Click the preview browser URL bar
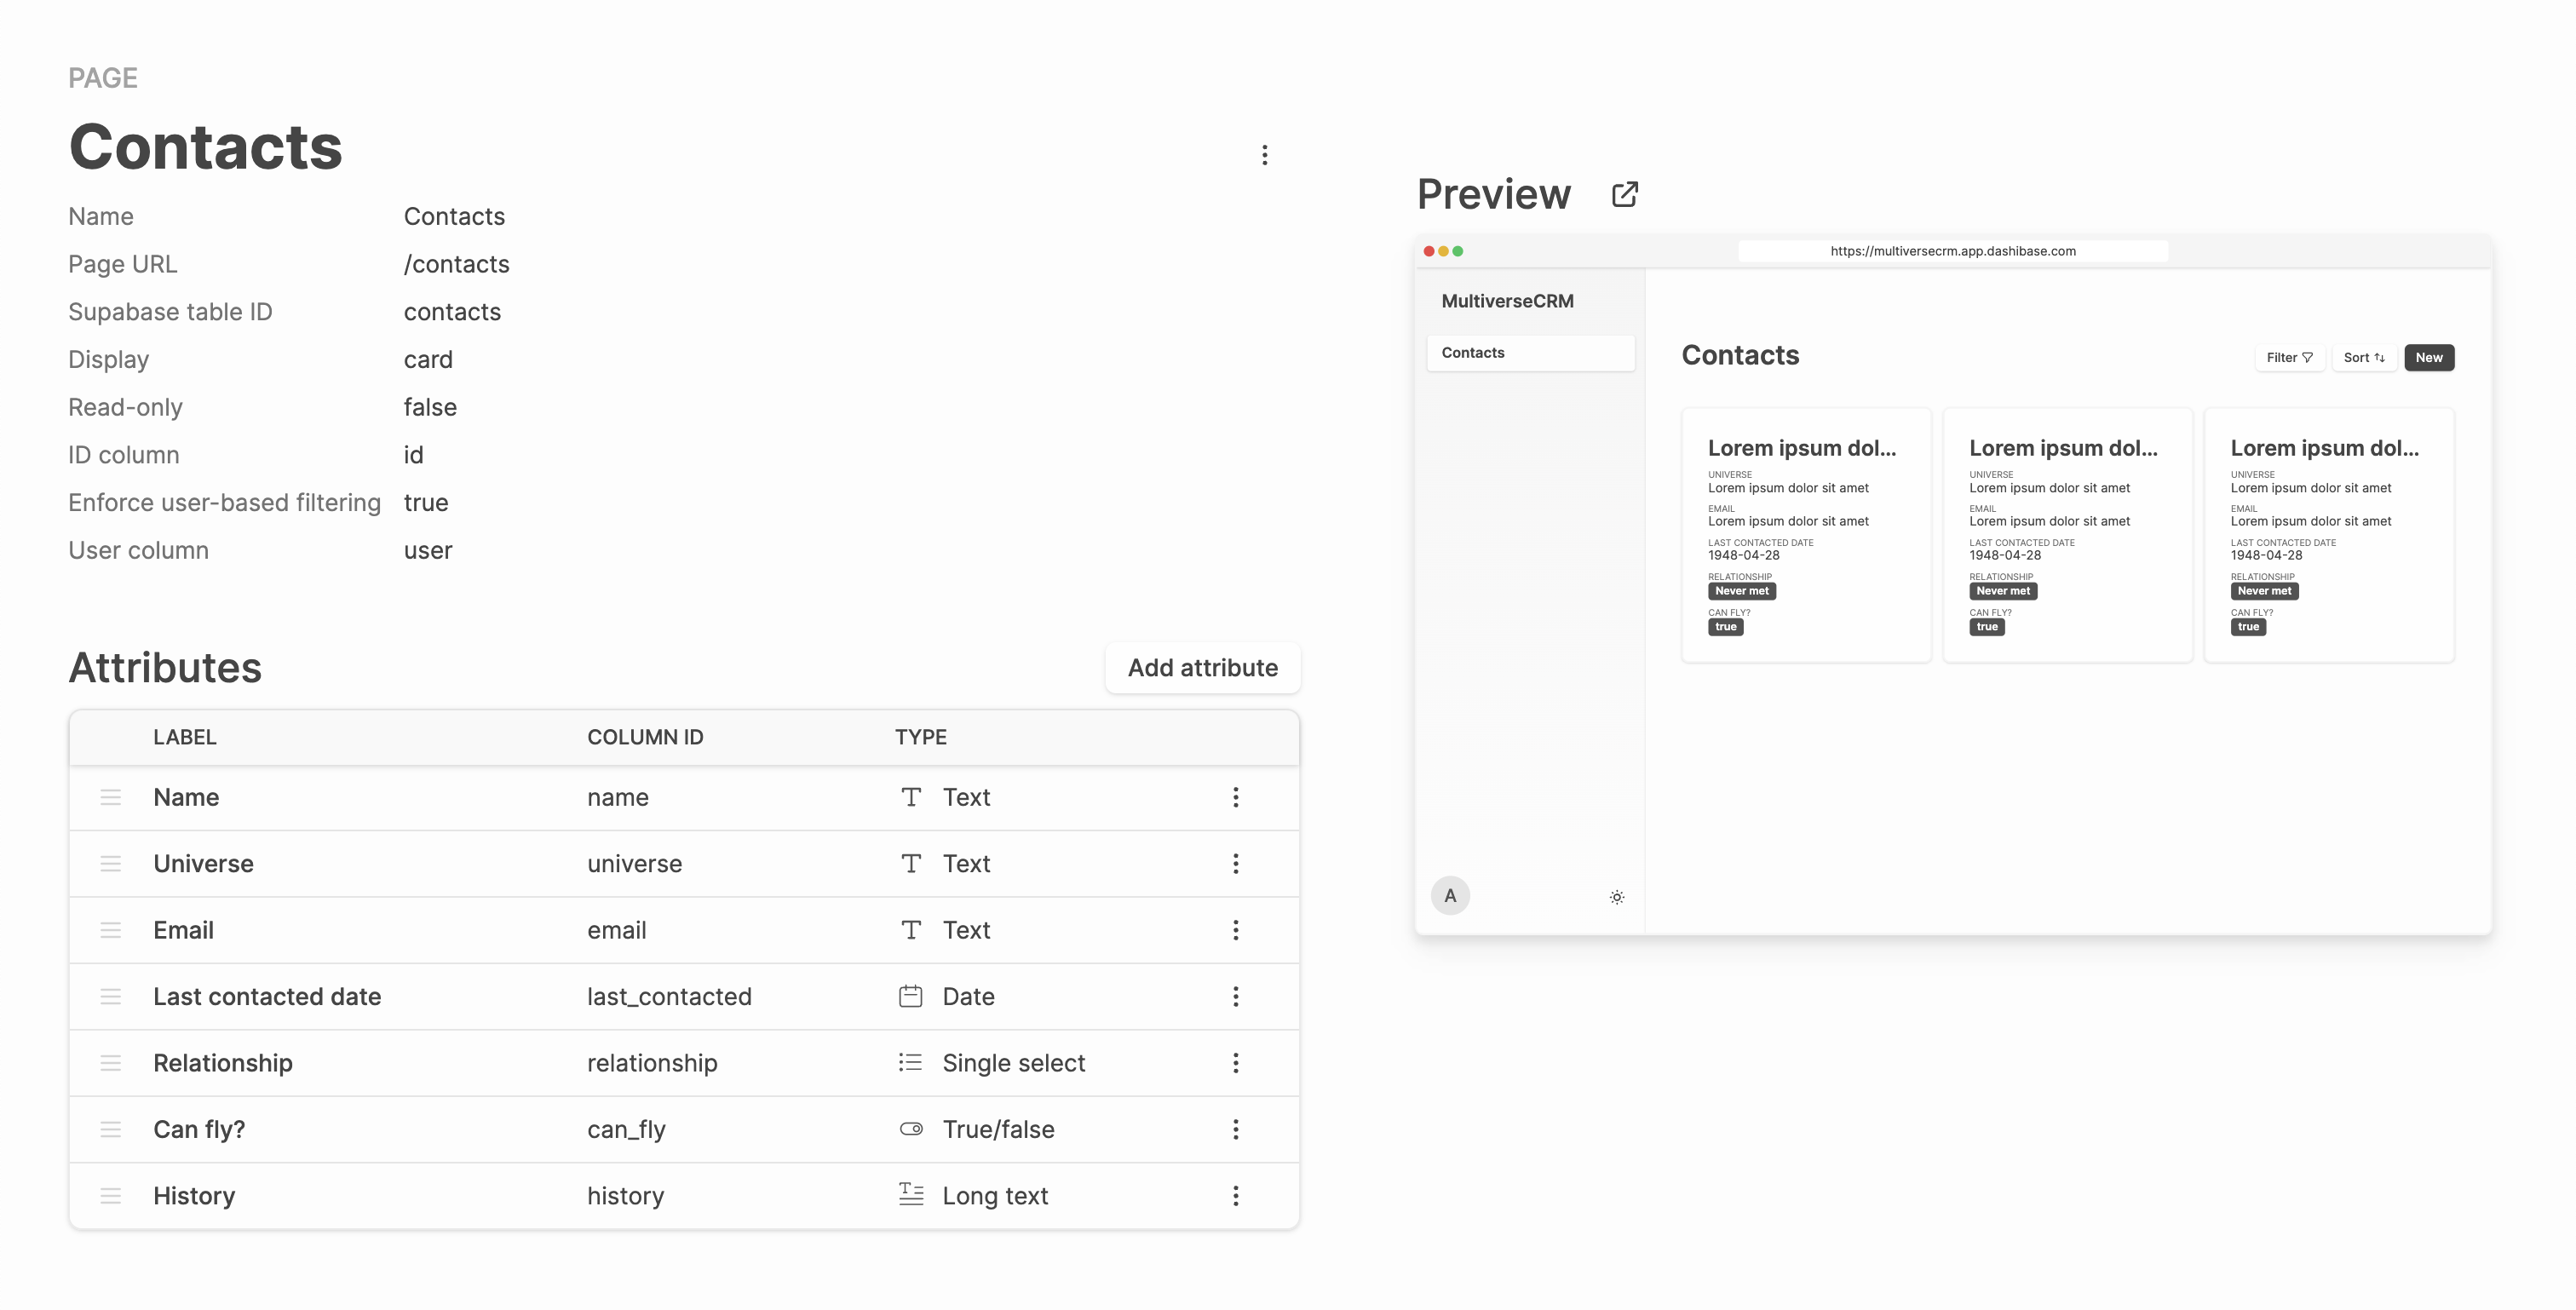Image resolution: width=2576 pixels, height=1310 pixels. 1953,251
